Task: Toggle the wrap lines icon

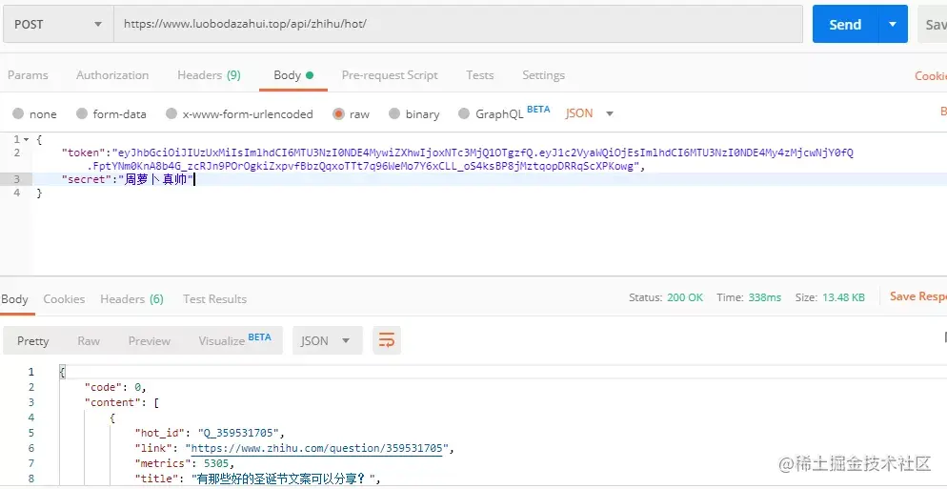Action: [387, 341]
